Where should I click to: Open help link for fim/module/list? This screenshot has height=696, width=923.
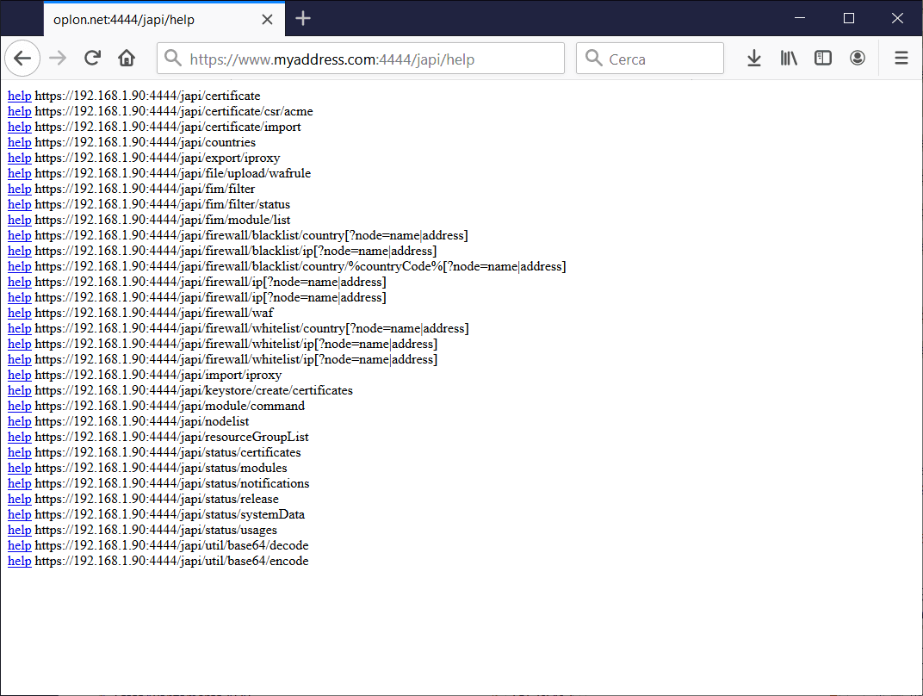20,221
